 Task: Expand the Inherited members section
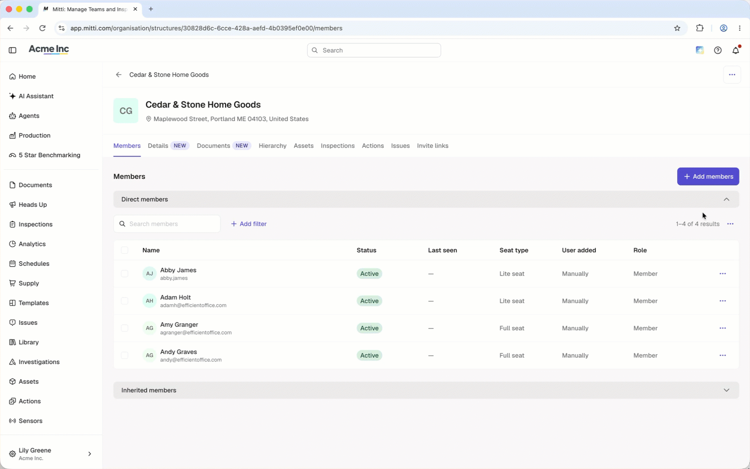426,390
